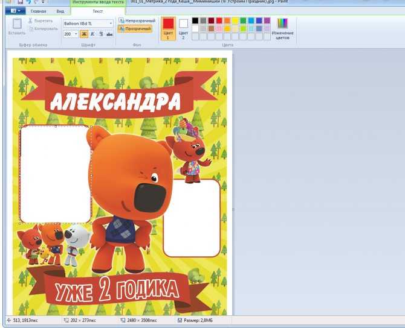Pick green color in palette top row
The height and width of the screenshot is (328, 405).
(243, 20)
